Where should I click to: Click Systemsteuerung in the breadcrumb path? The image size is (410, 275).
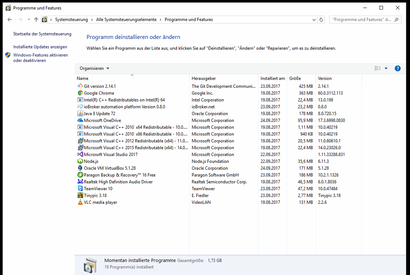point(71,19)
